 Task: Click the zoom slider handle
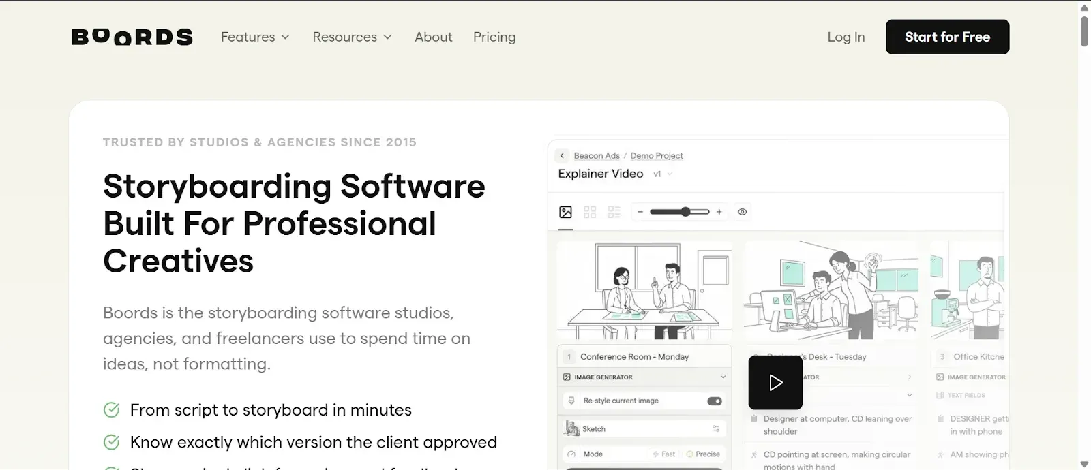685,212
